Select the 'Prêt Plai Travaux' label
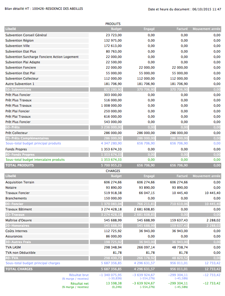 [18, 116]
